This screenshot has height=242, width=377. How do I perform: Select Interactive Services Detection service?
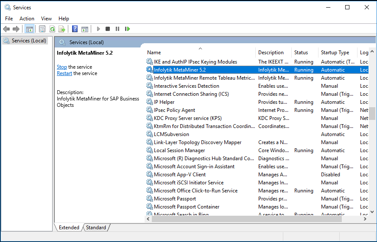186,86
